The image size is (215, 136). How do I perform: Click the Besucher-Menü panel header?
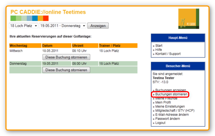point(178,66)
